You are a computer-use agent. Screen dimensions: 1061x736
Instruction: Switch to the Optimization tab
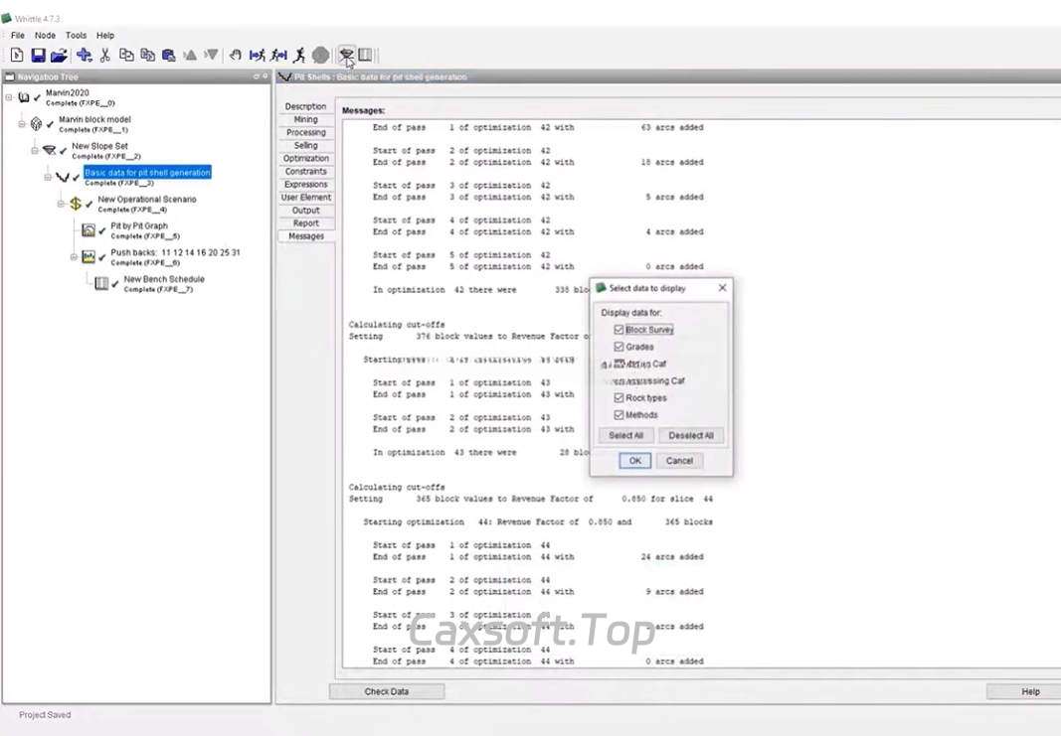click(x=305, y=158)
